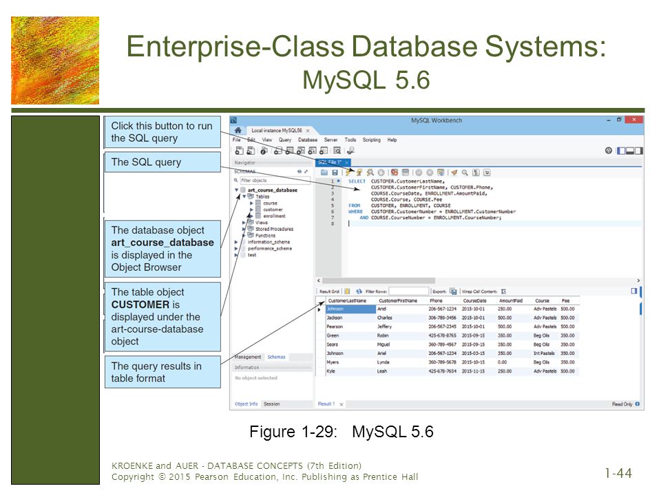Go to the Workbench home screen icon

[x=238, y=131]
